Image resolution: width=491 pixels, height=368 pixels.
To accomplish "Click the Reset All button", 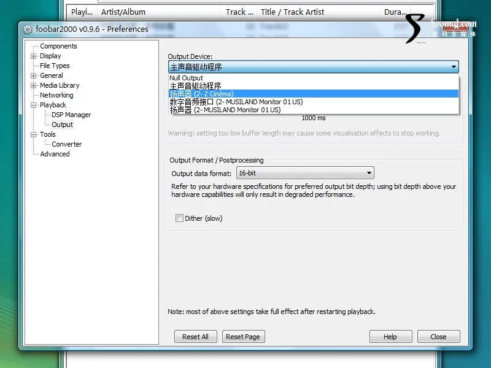I will [195, 337].
